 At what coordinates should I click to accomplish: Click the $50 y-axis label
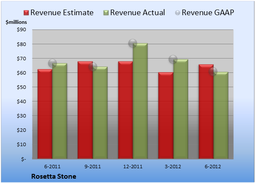[21, 87]
